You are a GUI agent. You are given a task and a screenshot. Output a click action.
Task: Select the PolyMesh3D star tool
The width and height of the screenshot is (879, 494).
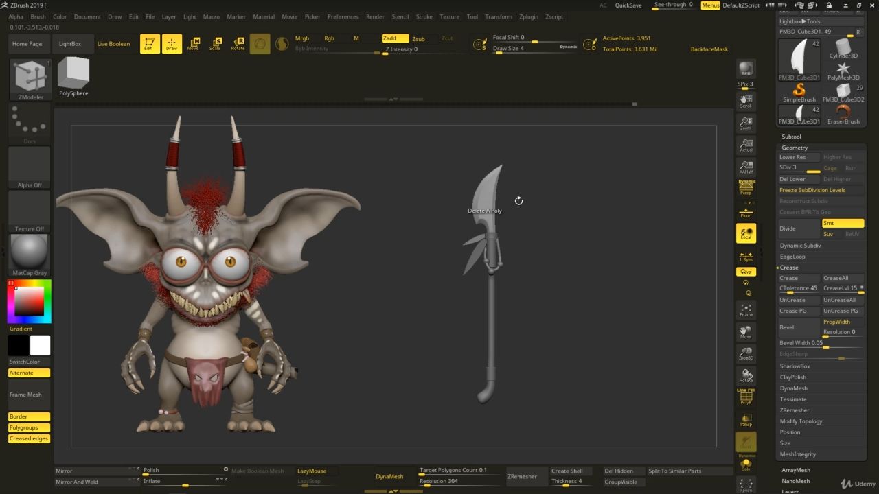tap(843, 71)
